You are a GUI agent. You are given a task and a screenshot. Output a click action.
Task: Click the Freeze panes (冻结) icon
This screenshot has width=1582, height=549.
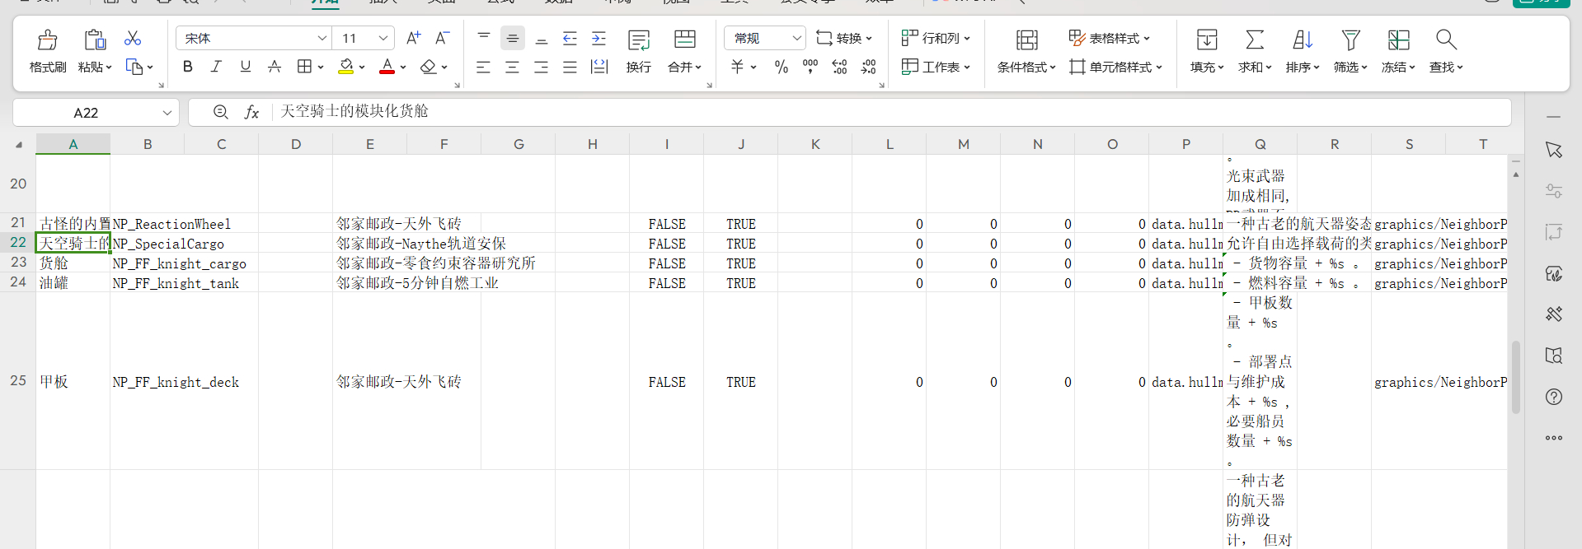point(1398,40)
